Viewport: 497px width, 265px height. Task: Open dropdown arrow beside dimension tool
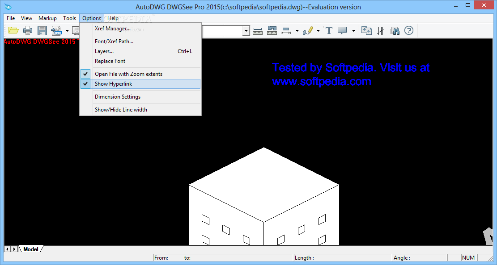coord(297,31)
